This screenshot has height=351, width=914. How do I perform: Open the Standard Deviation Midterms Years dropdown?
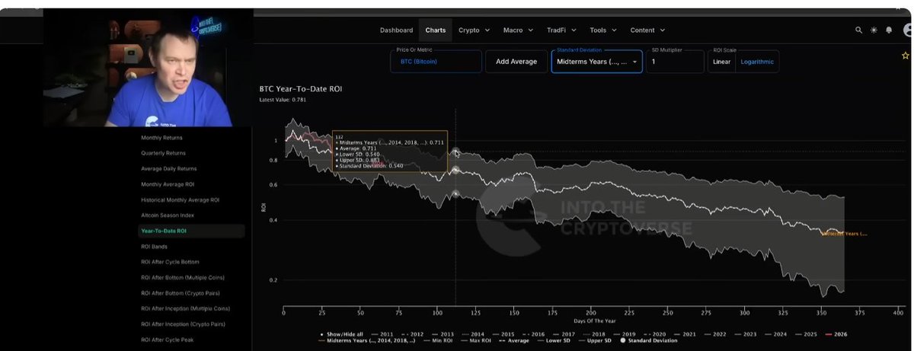[596, 62]
